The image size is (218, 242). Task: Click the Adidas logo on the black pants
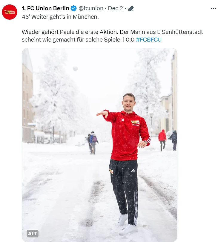133,170
